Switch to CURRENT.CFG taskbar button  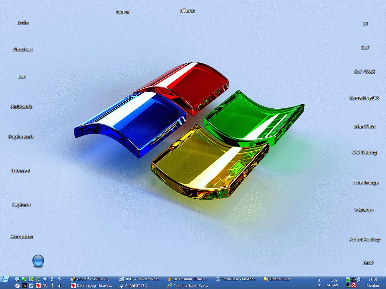click(133, 286)
